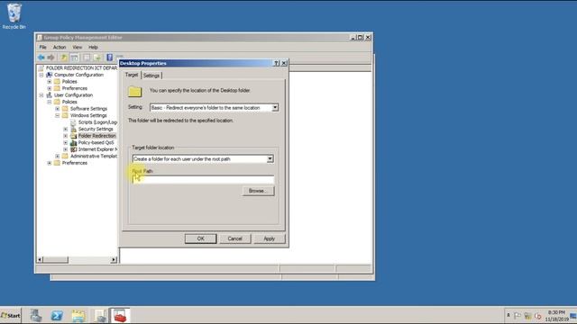The width and height of the screenshot is (577, 324).
Task: Click the greyed Properties toolbar icon
Action: 87,58
